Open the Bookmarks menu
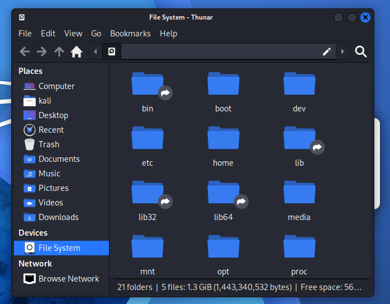This screenshot has height=304, width=390. [x=130, y=34]
